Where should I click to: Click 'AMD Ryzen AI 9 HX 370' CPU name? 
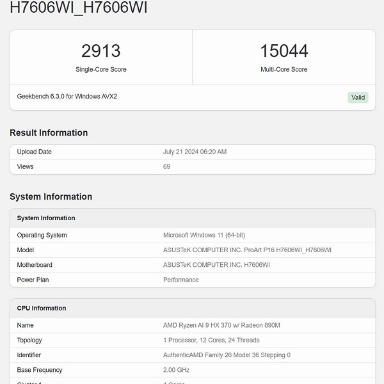coord(221,325)
